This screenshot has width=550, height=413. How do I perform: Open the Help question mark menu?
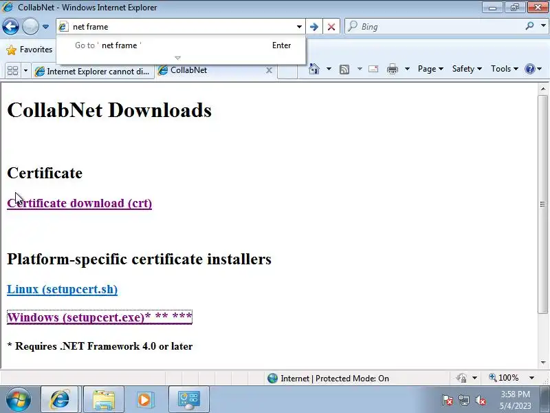(x=533, y=69)
